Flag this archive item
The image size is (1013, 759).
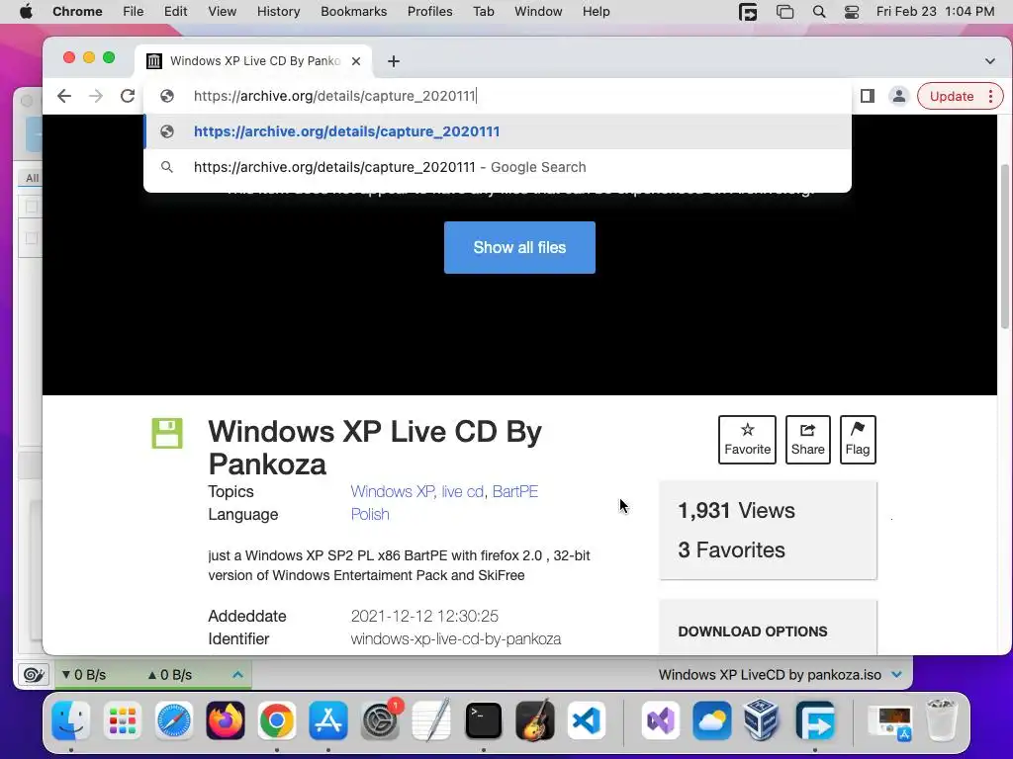pyautogui.click(x=858, y=440)
